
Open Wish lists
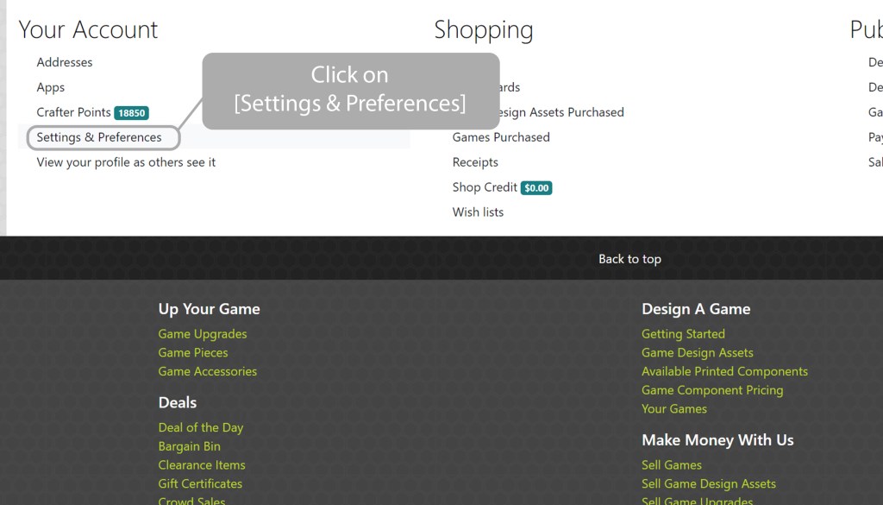tap(478, 212)
